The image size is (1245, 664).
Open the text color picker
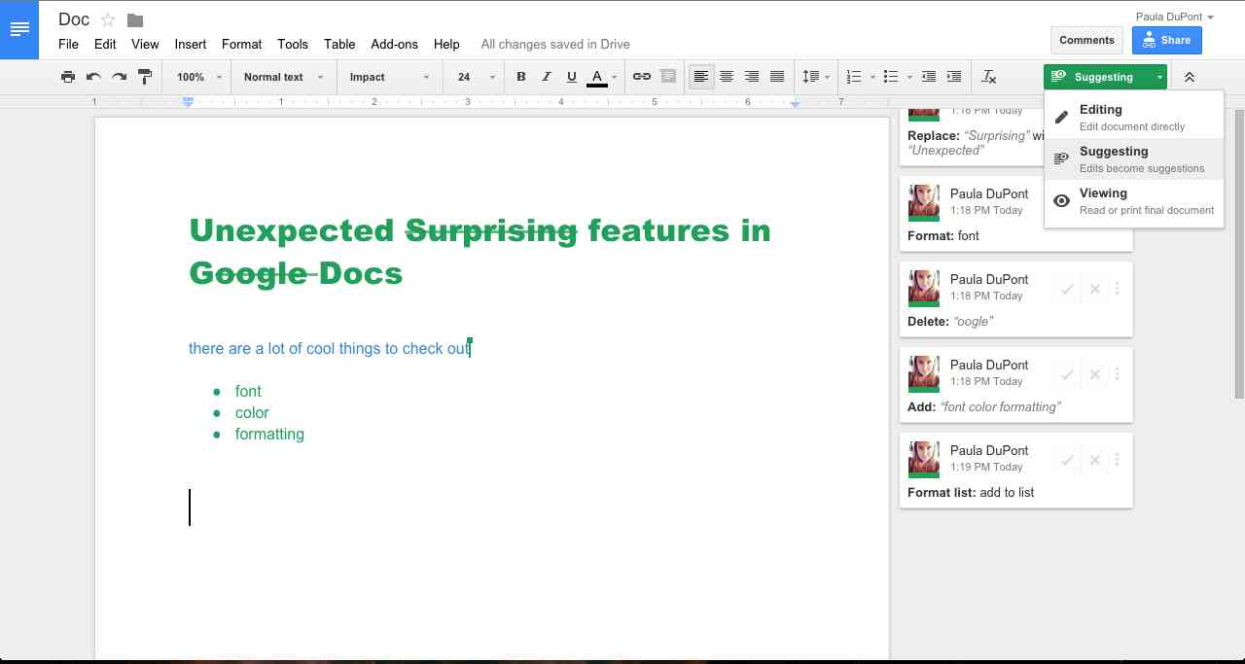(602, 77)
